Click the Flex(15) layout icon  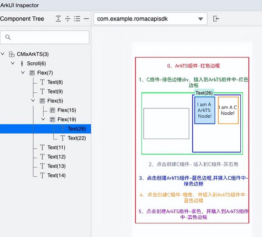[x=52, y=110]
